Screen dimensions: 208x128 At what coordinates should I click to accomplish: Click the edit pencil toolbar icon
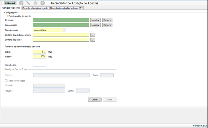pyautogui.click(x=28, y=3)
